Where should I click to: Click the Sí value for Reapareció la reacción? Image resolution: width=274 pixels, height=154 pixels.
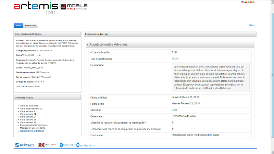pos(173,129)
